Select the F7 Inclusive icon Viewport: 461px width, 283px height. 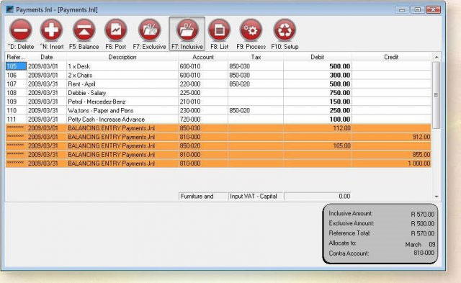(187, 30)
